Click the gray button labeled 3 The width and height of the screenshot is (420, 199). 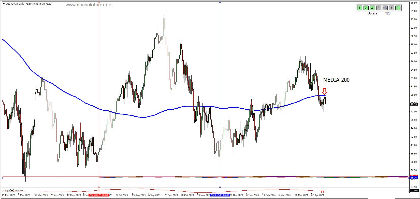click(391, 8)
